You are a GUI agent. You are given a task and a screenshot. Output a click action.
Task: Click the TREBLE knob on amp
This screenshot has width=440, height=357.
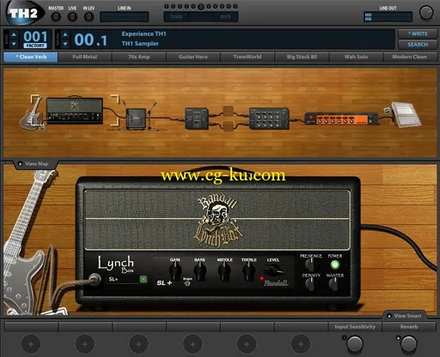click(x=248, y=271)
